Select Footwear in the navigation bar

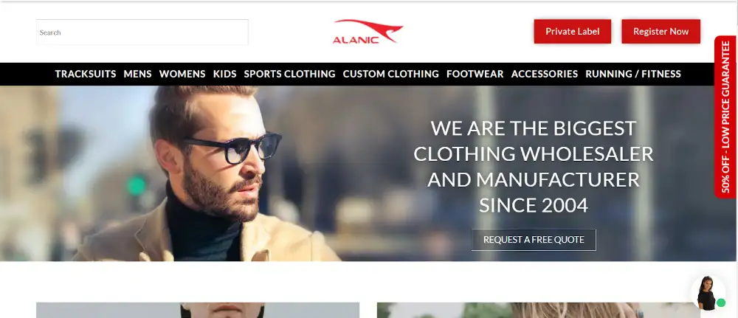tap(475, 74)
